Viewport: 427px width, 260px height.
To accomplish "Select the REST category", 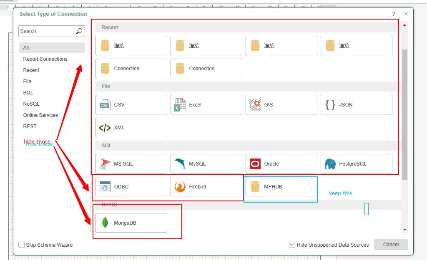I will click(x=52, y=126).
